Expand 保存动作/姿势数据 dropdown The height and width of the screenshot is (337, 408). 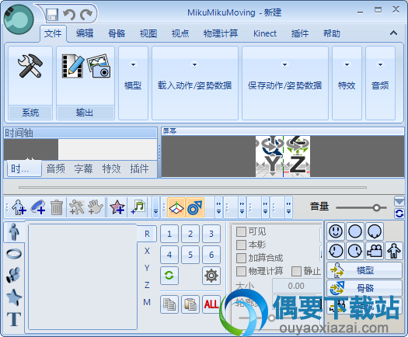284,83
